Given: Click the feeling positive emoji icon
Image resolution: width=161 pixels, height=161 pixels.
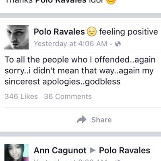Looking at the screenshot, I should point(92,32).
